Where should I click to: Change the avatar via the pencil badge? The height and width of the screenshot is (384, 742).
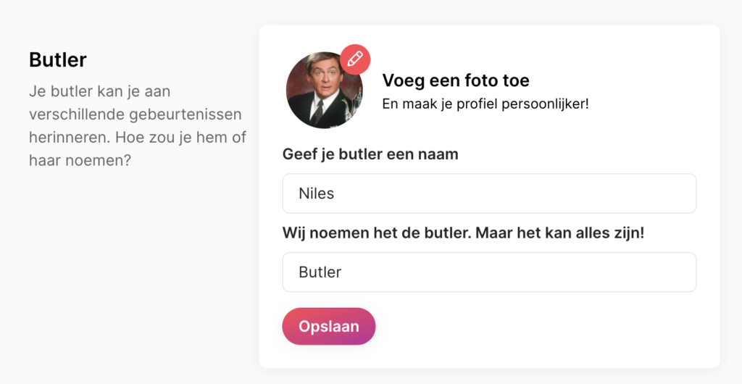(355, 59)
